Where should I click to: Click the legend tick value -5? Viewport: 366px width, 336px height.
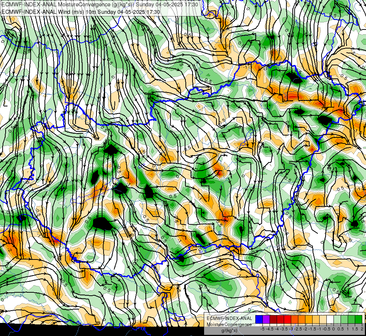pyautogui.click(x=262, y=329)
